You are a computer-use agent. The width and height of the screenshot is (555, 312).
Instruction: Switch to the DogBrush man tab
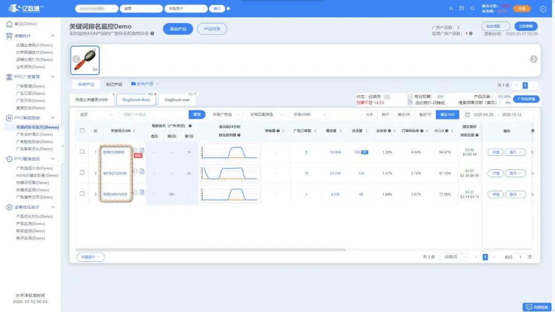[x=177, y=100]
